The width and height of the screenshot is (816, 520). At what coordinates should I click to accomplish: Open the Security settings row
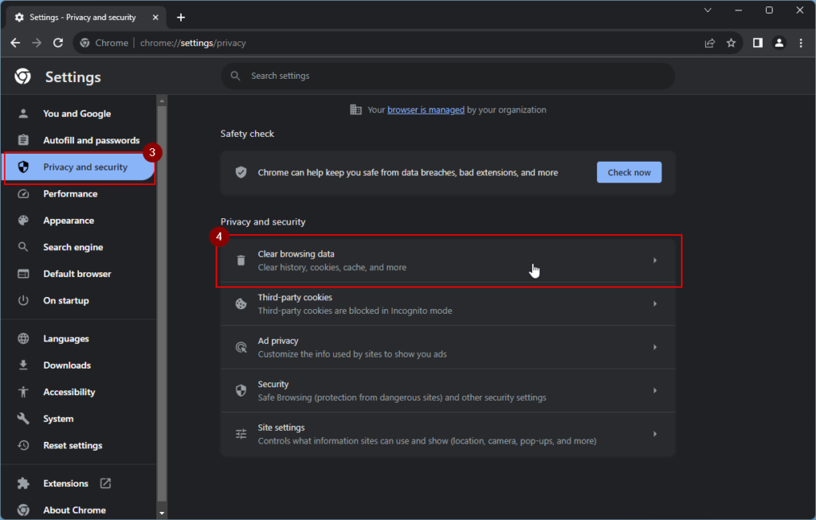(446, 390)
